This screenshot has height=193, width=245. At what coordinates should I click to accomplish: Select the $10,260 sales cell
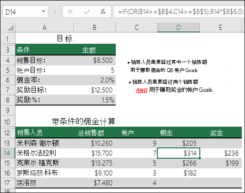pyautogui.click(x=95, y=143)
